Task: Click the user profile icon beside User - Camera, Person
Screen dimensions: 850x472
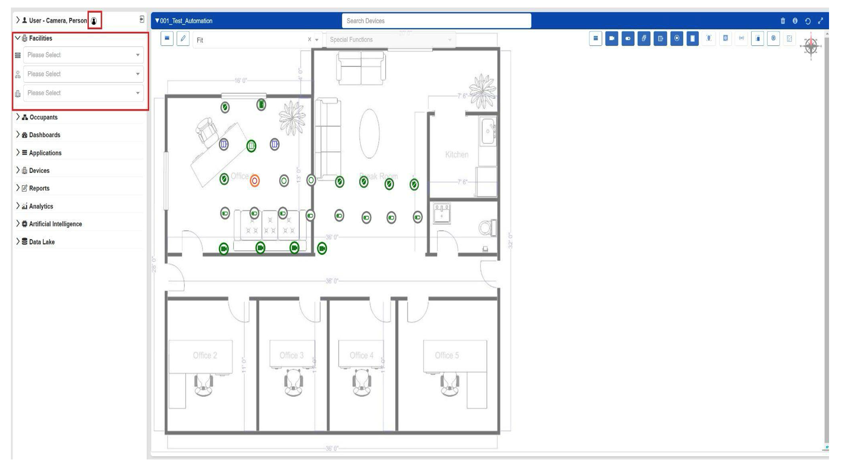Action: tap(95, 19)
